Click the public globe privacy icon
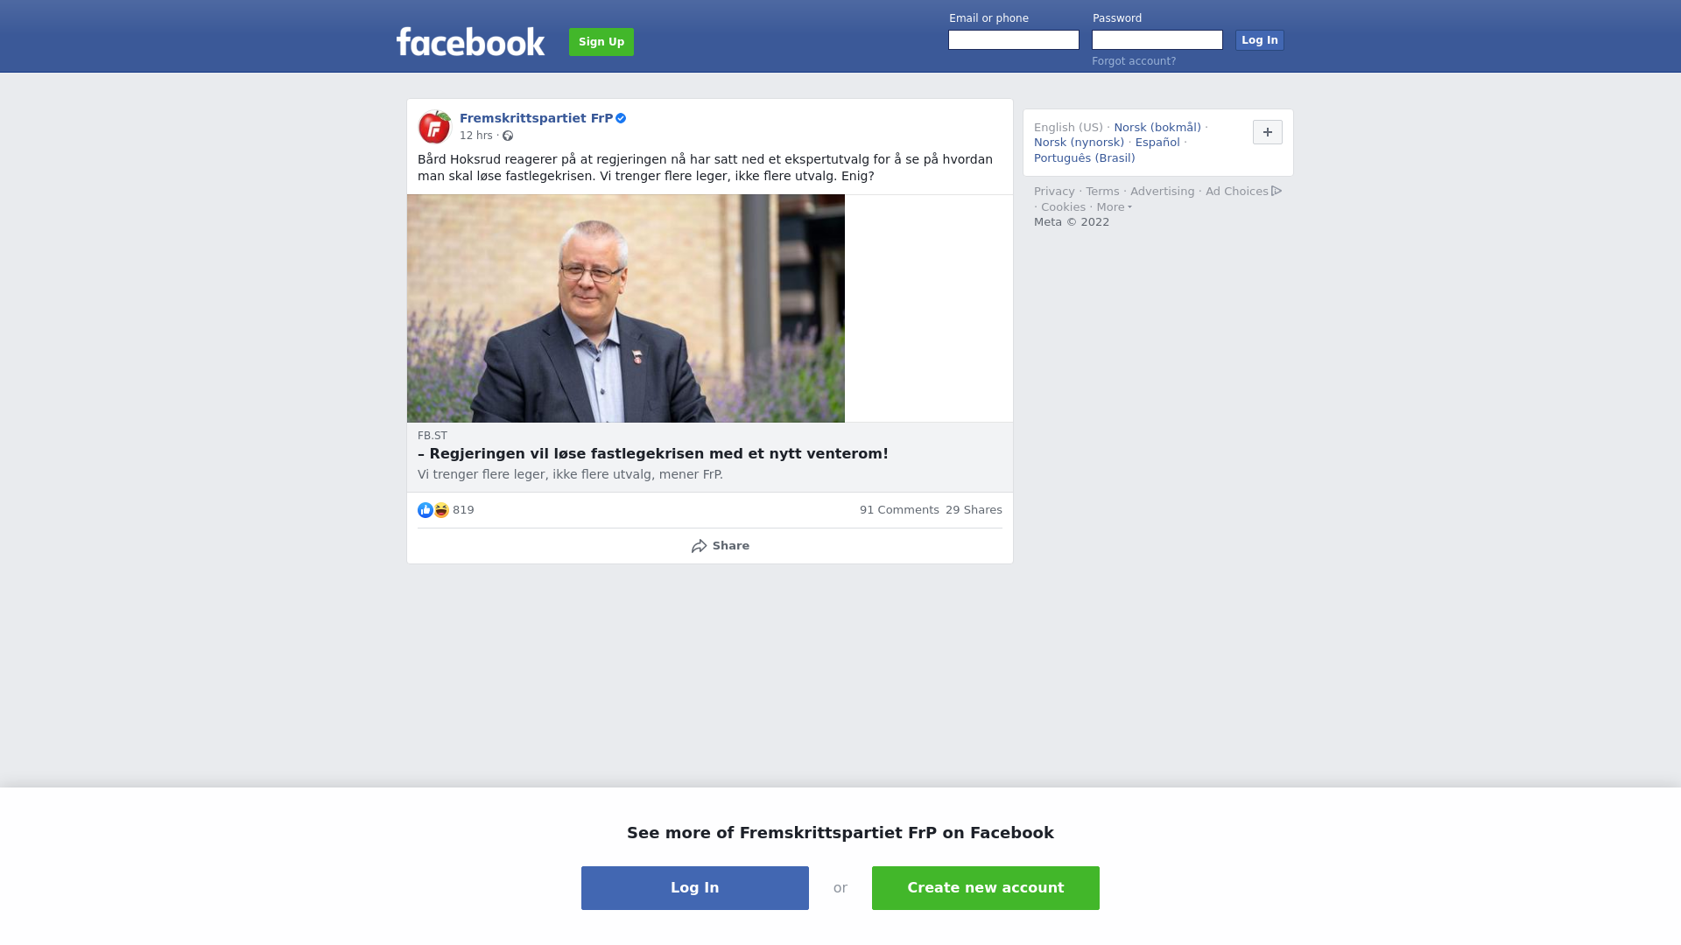Screen dimensions: 1681x945 coord(508,136)
